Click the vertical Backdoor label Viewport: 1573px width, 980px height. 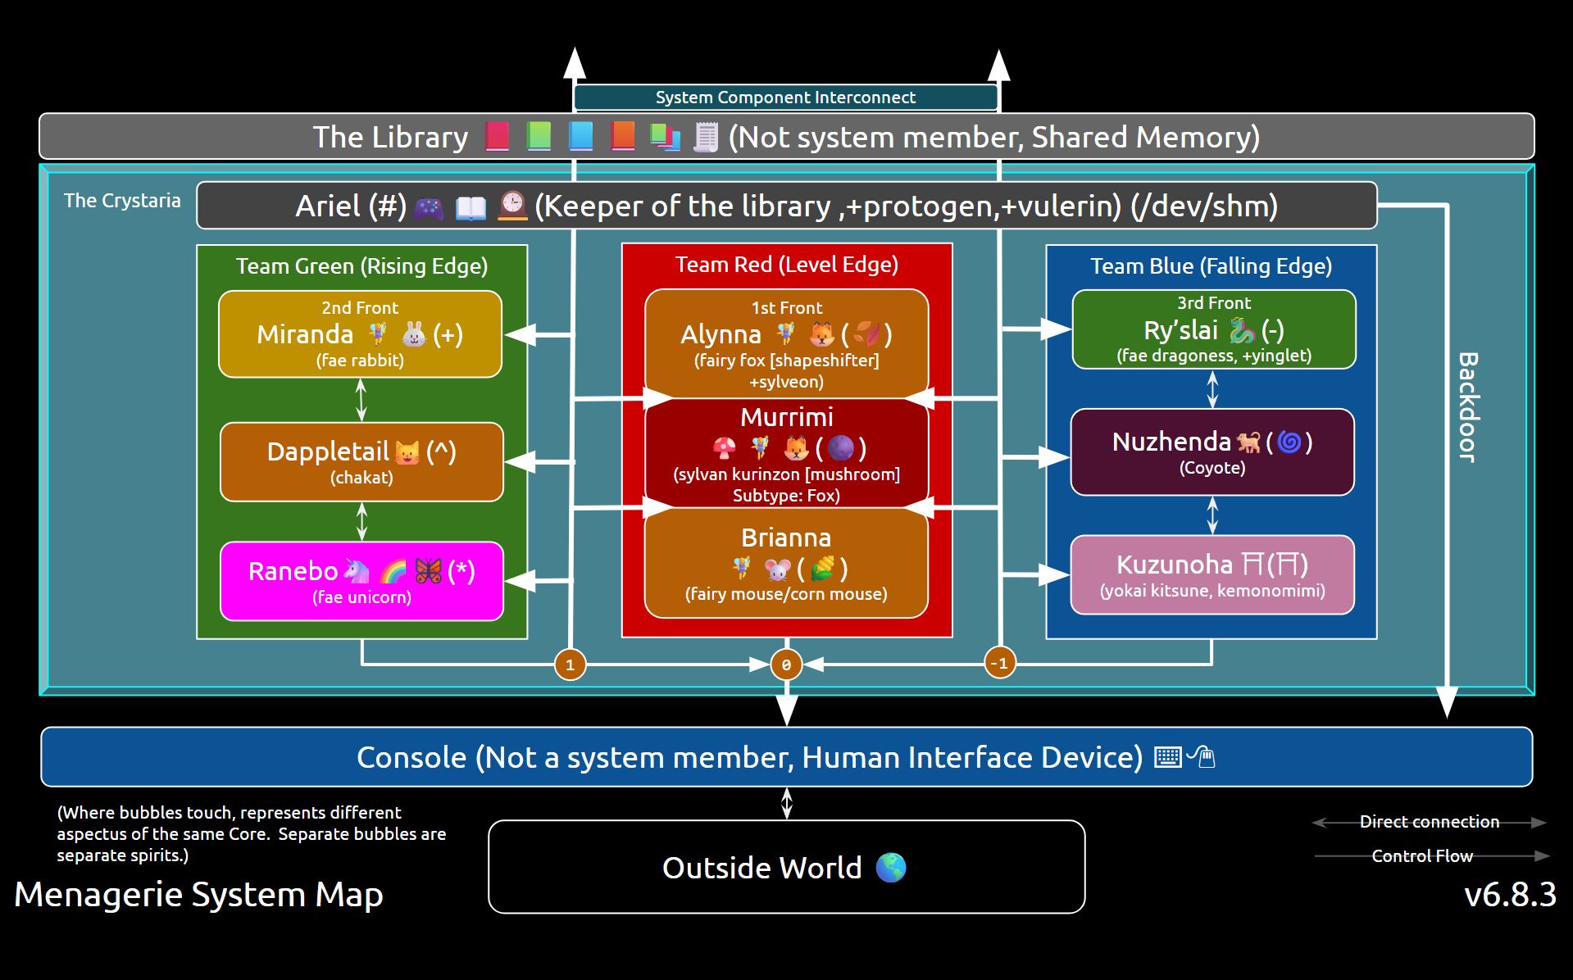point(1468,407)
